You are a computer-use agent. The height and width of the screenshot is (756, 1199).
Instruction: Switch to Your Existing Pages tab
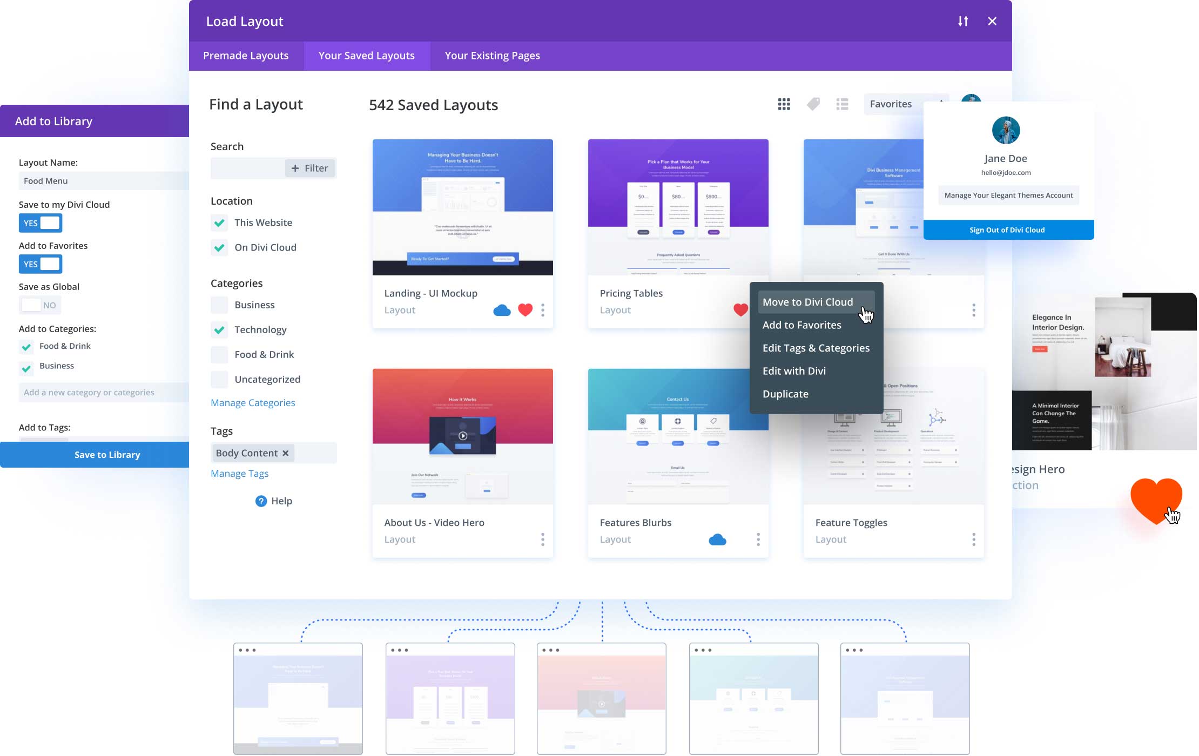492,55
